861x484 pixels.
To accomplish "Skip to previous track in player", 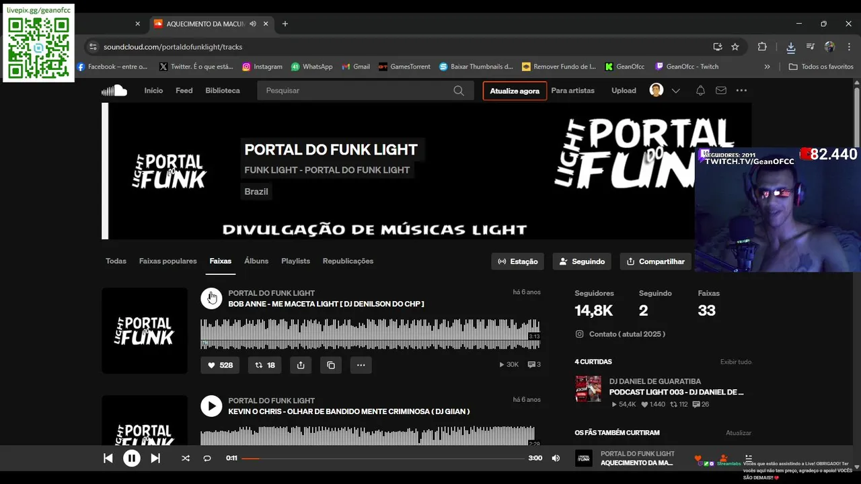I will tap(108, 458).
